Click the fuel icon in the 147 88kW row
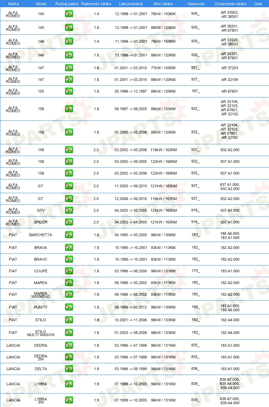This screenshot has width=269, height=407. 69,80
